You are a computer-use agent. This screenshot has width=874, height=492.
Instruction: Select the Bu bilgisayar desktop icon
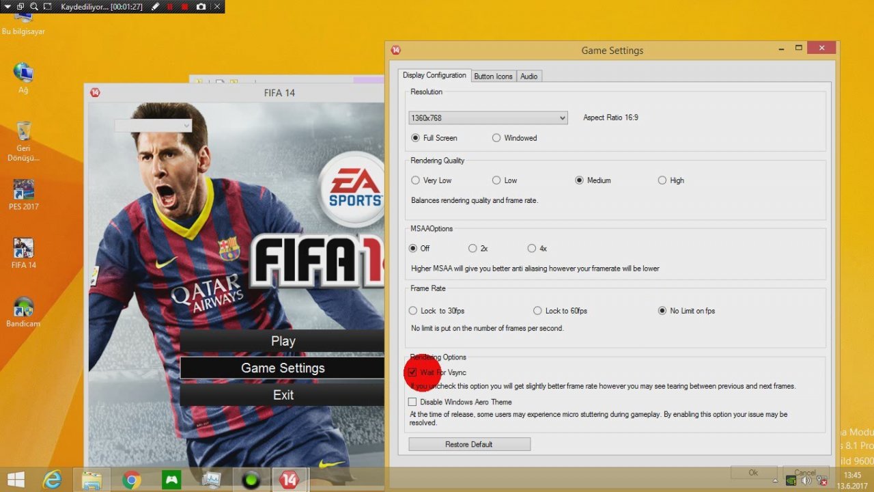tap(23, 20)
